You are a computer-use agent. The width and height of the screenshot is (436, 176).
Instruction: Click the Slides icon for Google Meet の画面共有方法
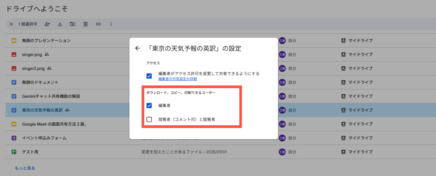click(x=14, y=124)
